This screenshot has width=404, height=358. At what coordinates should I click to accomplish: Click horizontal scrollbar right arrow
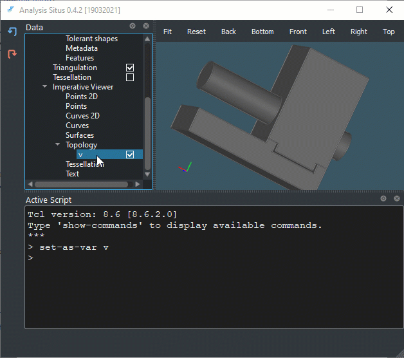(x=138, y=184)
